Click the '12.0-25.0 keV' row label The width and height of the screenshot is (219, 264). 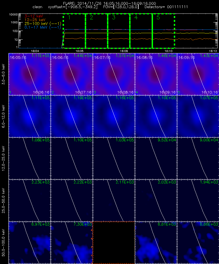click(3, 159)
